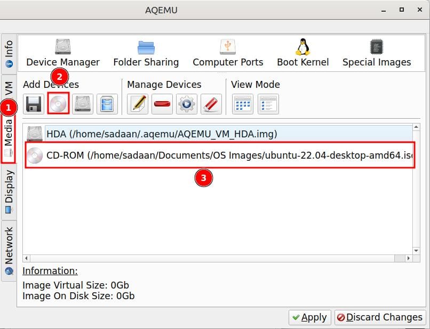This screenshot has width=430, height=329.
Task: Select the HDA AQEMU_VM_HDA.img row
Action: [x=219, y=134]
